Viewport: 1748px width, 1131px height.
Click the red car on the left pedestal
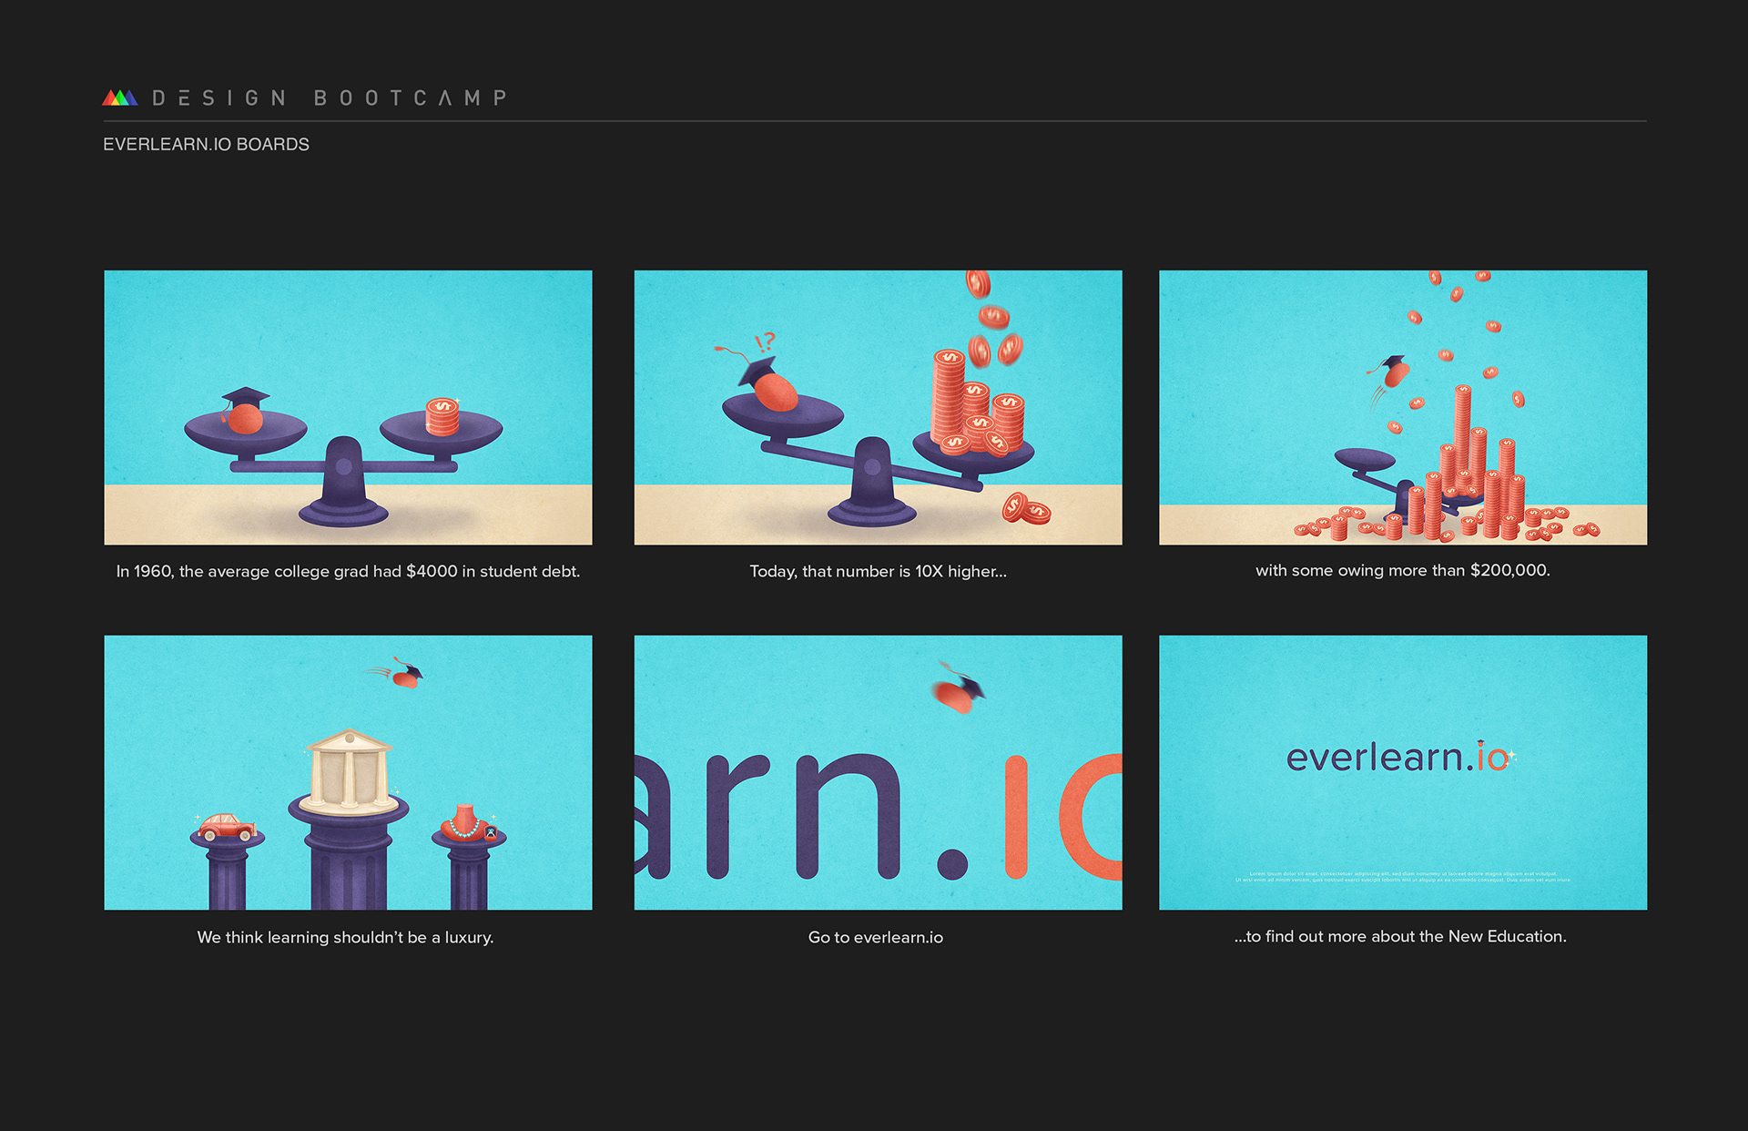(x=227, y=827)
